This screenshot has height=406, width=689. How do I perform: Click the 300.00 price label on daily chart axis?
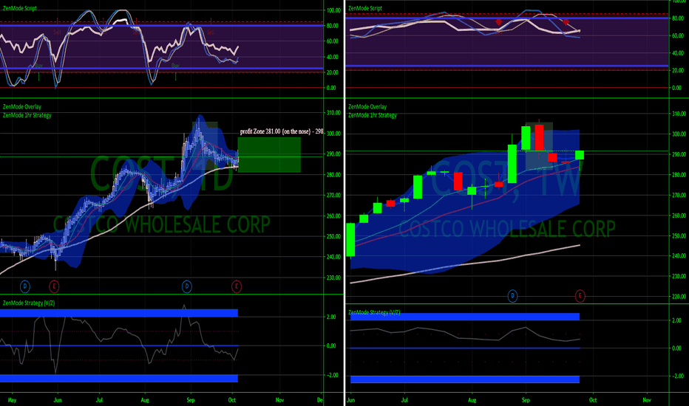(333, 134)
